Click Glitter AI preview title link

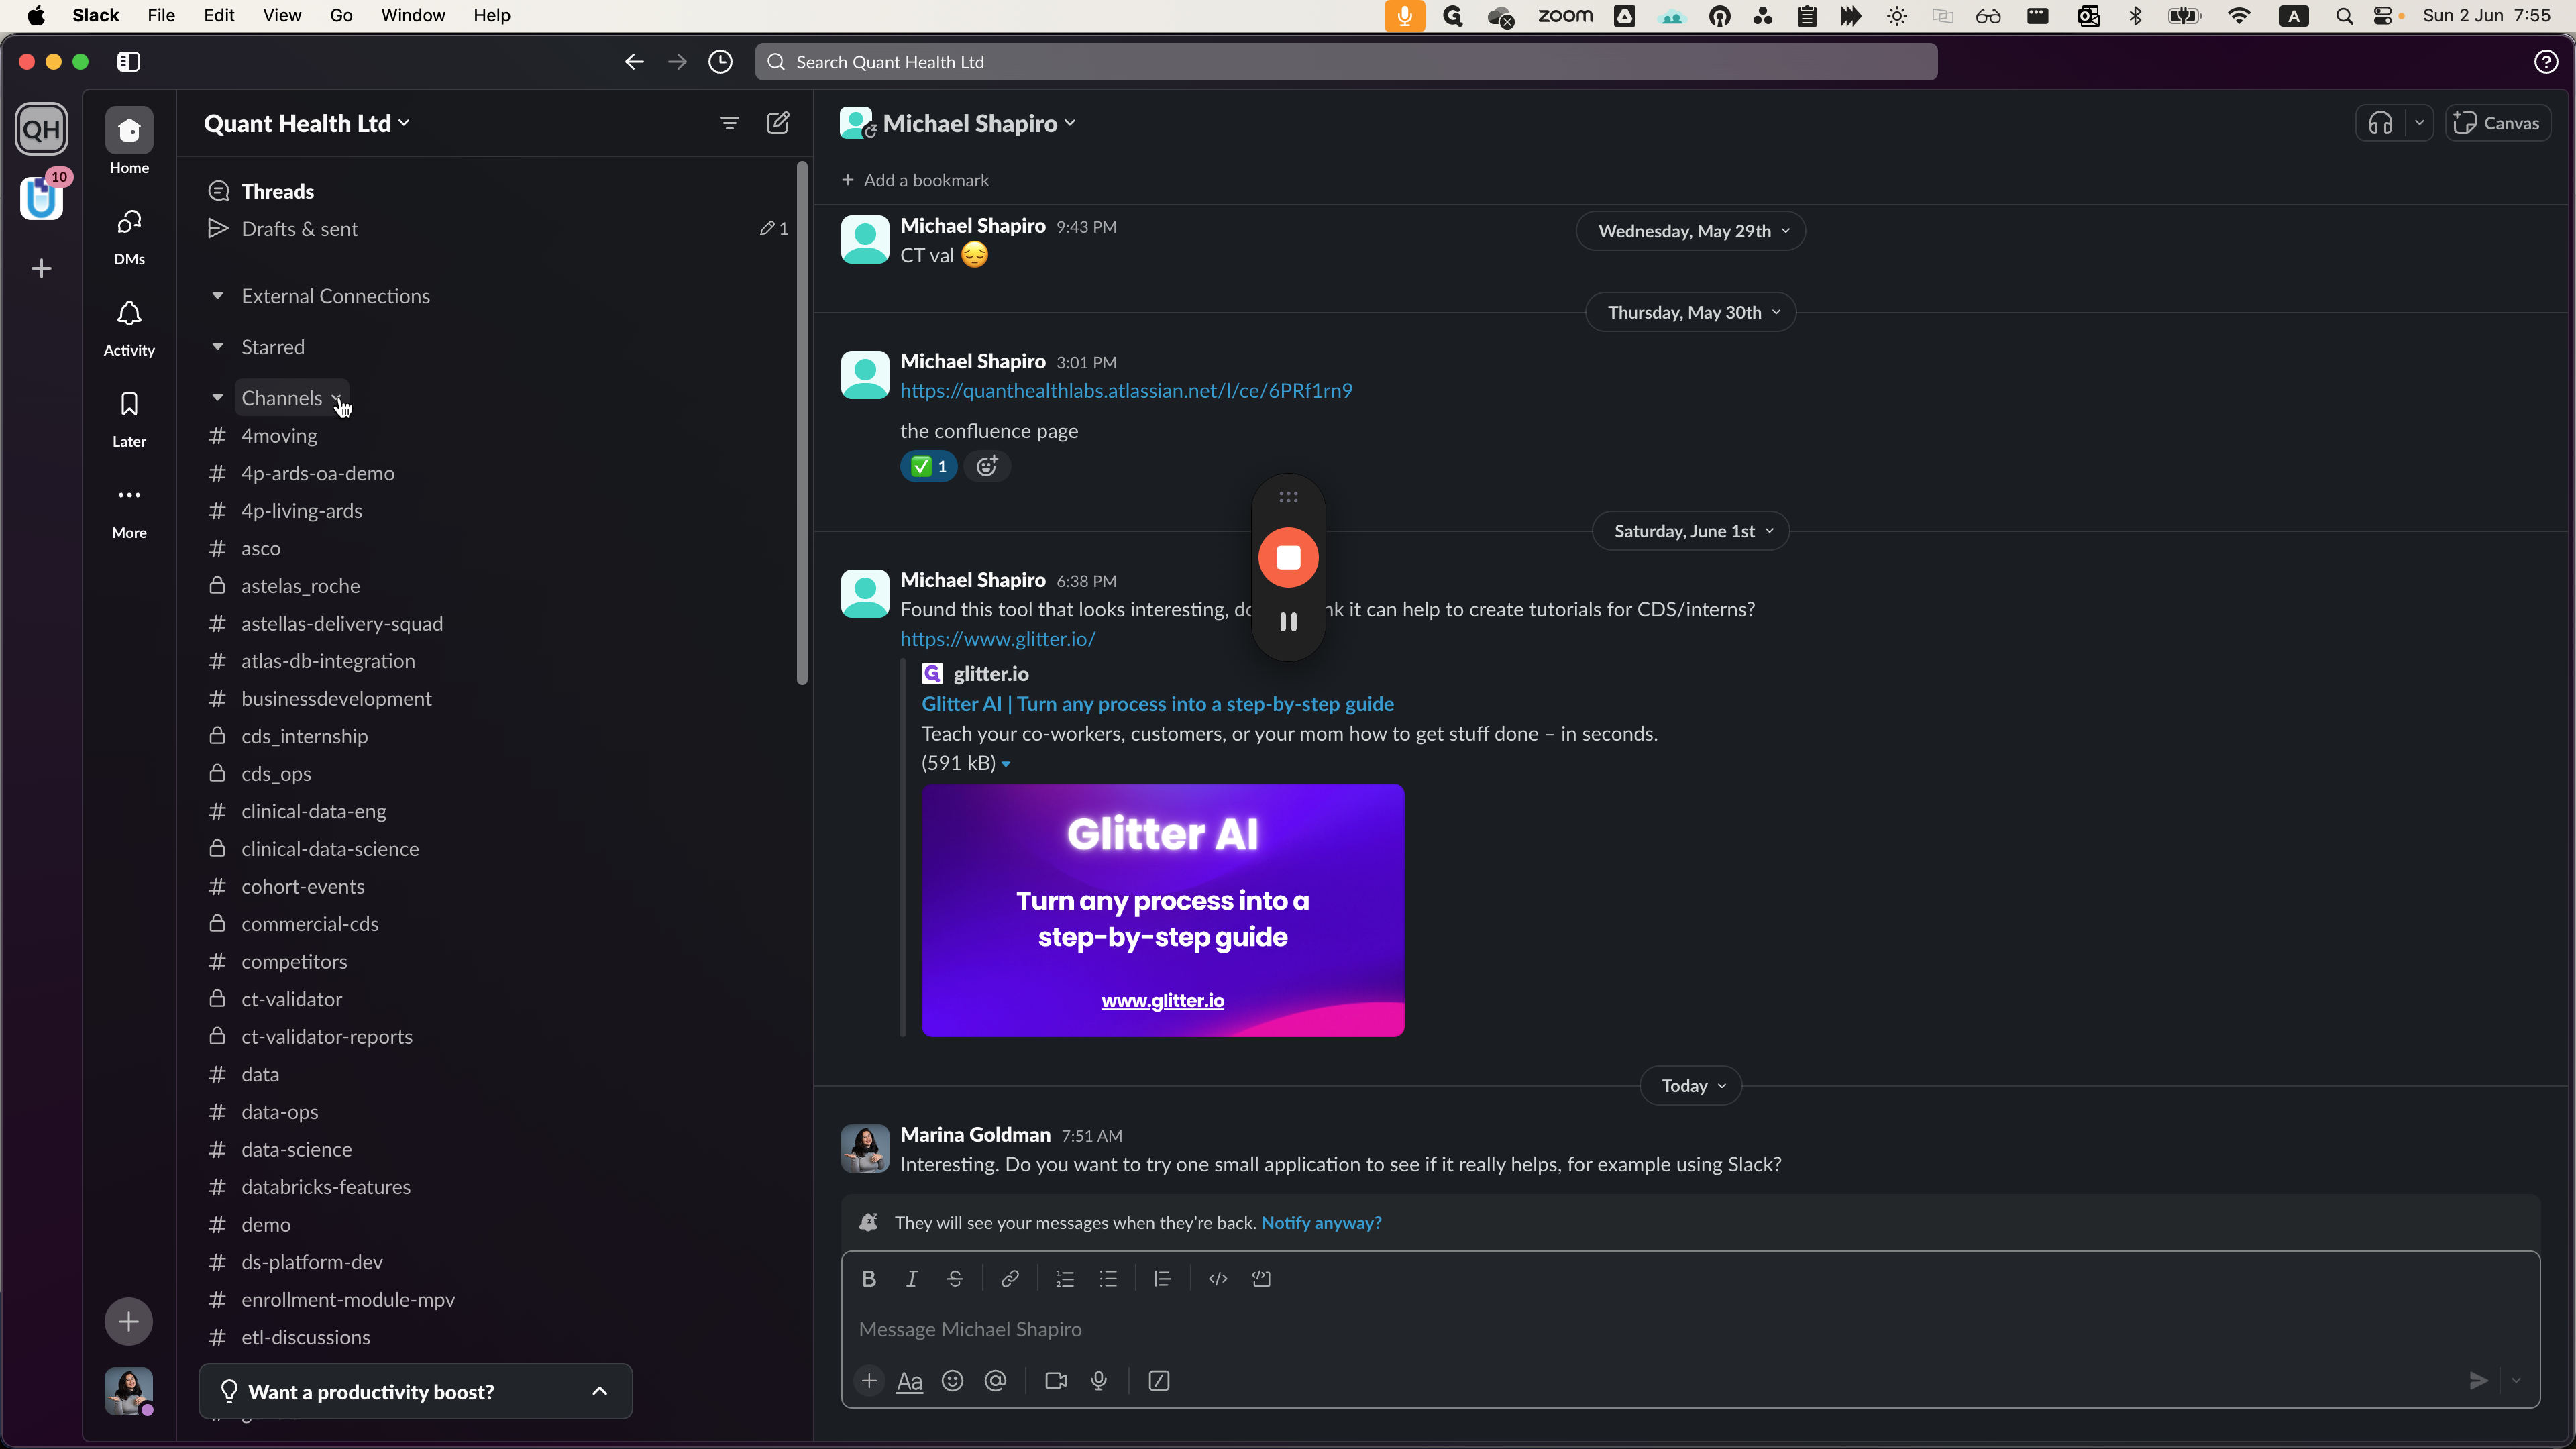pos(1157,704)
